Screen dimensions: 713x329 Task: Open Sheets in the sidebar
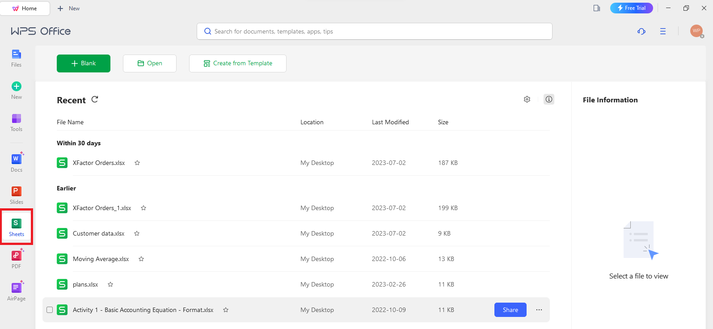(16, 228)
